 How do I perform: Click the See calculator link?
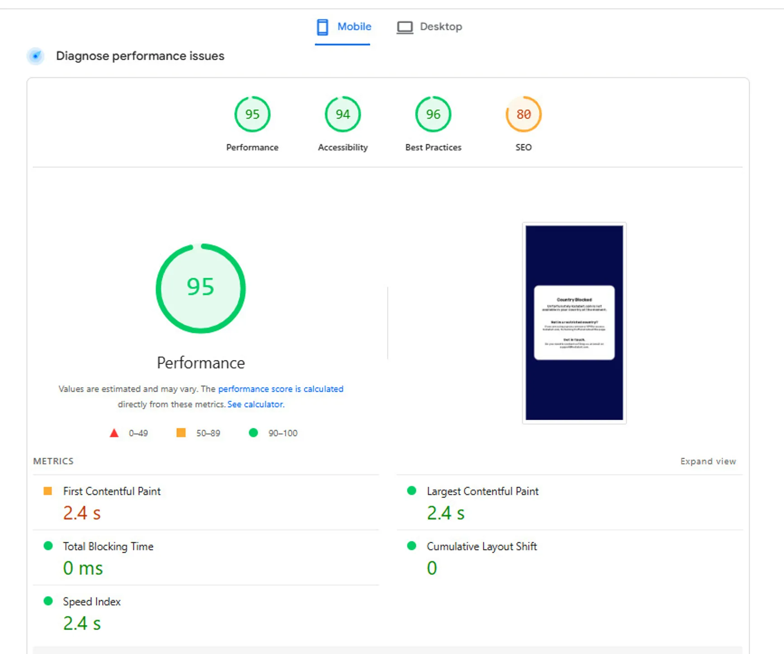coord(255,404)
